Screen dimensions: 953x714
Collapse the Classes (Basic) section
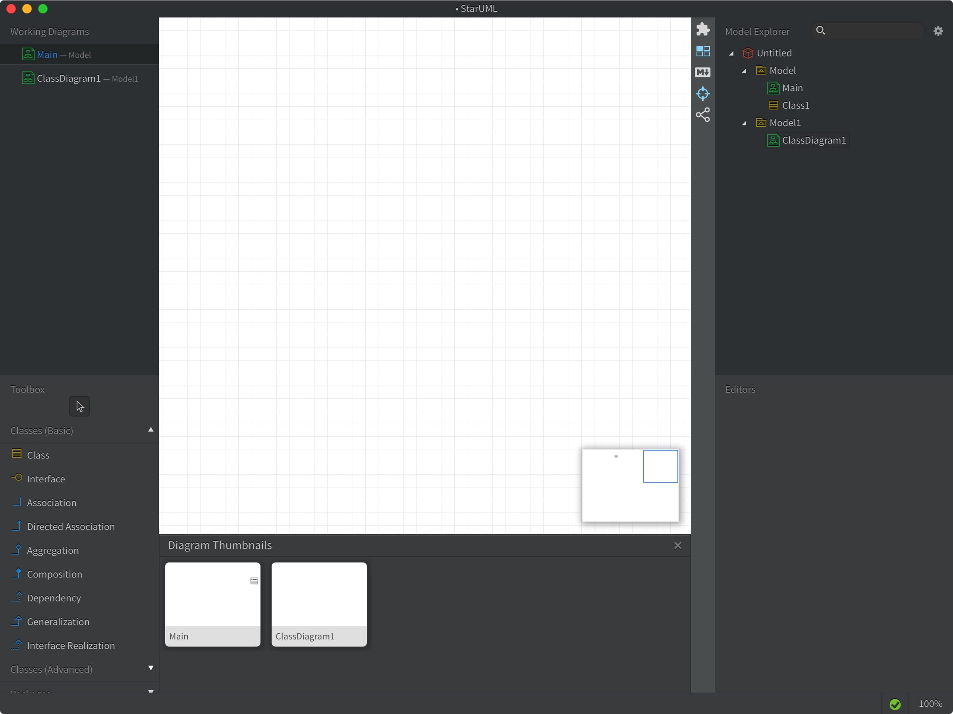pyautogui.click(x=150, y=430)
